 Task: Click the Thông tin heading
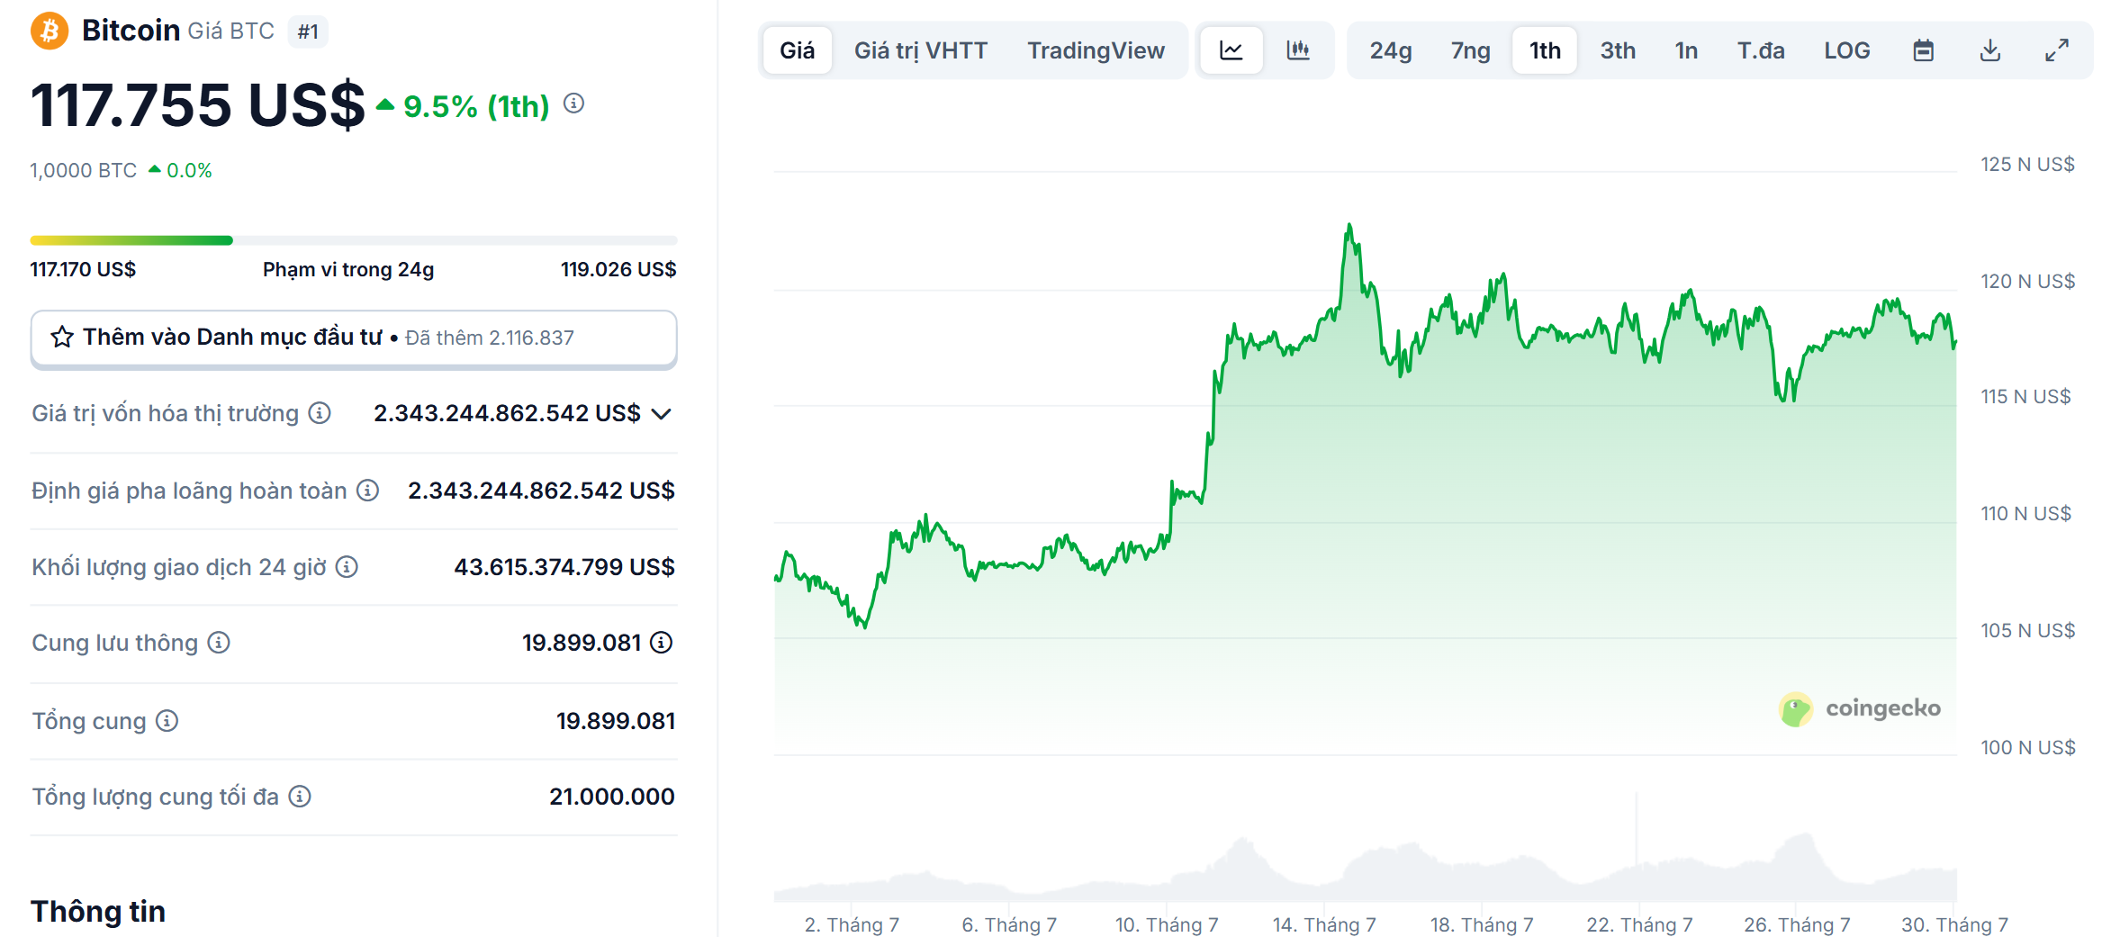click(98, 911)
